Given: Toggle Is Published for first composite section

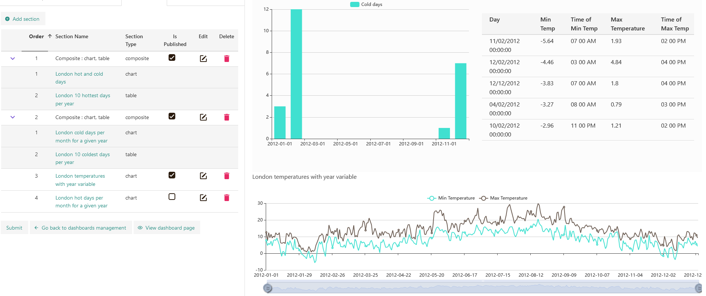Looking at the screenshot, I should tap(172, 57).
